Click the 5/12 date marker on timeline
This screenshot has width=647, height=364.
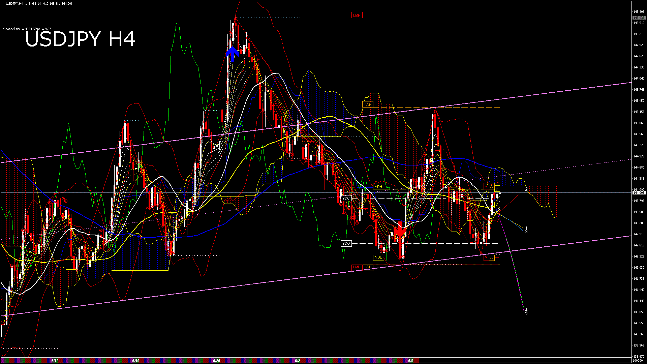pyautogui.click(x=55, y=361)
